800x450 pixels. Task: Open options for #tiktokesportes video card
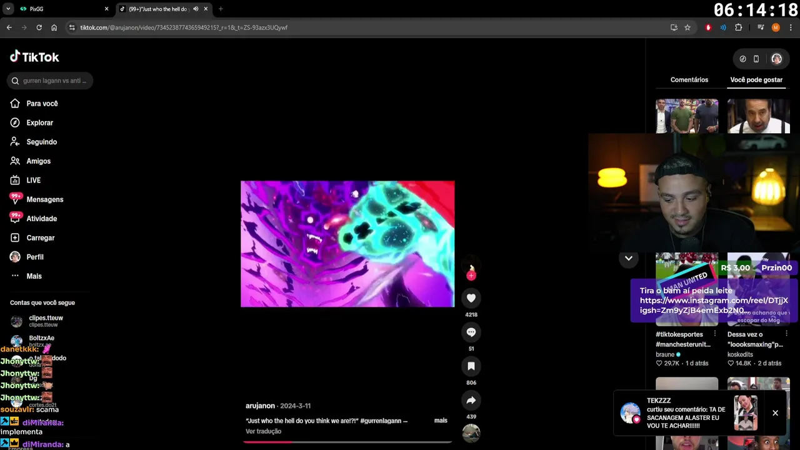point(715,334)
